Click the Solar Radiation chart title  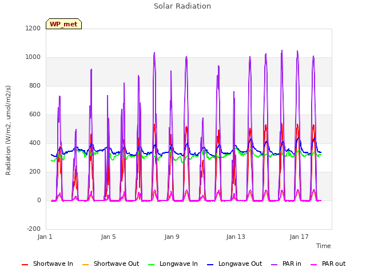coord(182,6)
